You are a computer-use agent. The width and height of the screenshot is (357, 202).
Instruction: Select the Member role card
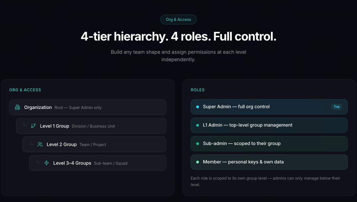269,162
